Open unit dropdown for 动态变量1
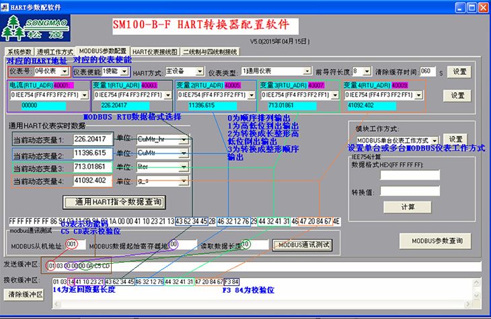Screen dimensions: 491x319 point(184,139)
